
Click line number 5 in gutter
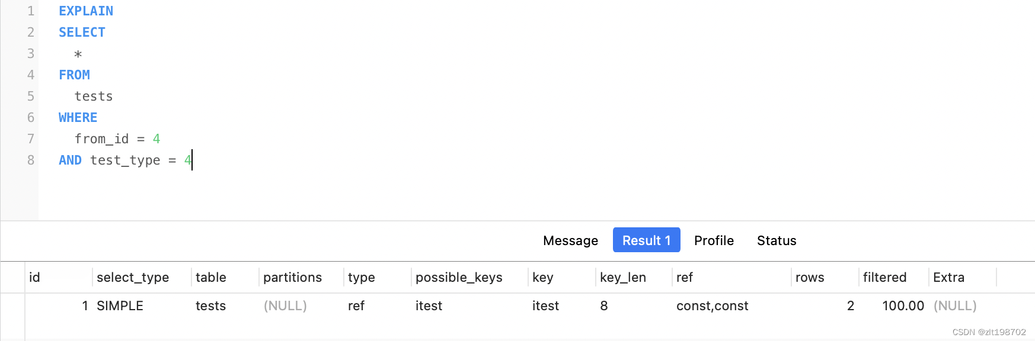[31, 96]
